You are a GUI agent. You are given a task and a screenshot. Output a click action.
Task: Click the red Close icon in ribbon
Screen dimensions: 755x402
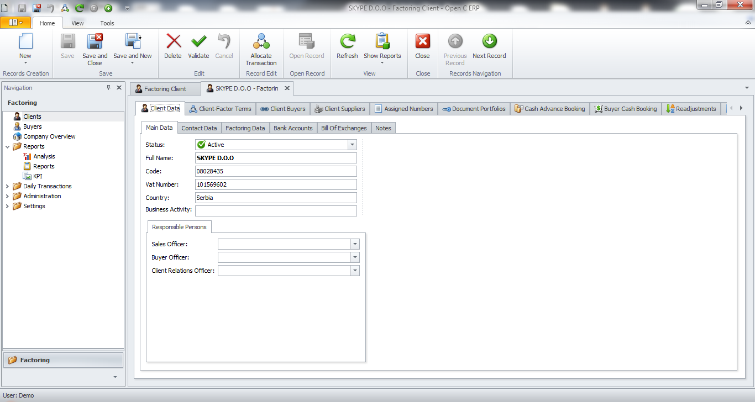[x=422, y=42]
